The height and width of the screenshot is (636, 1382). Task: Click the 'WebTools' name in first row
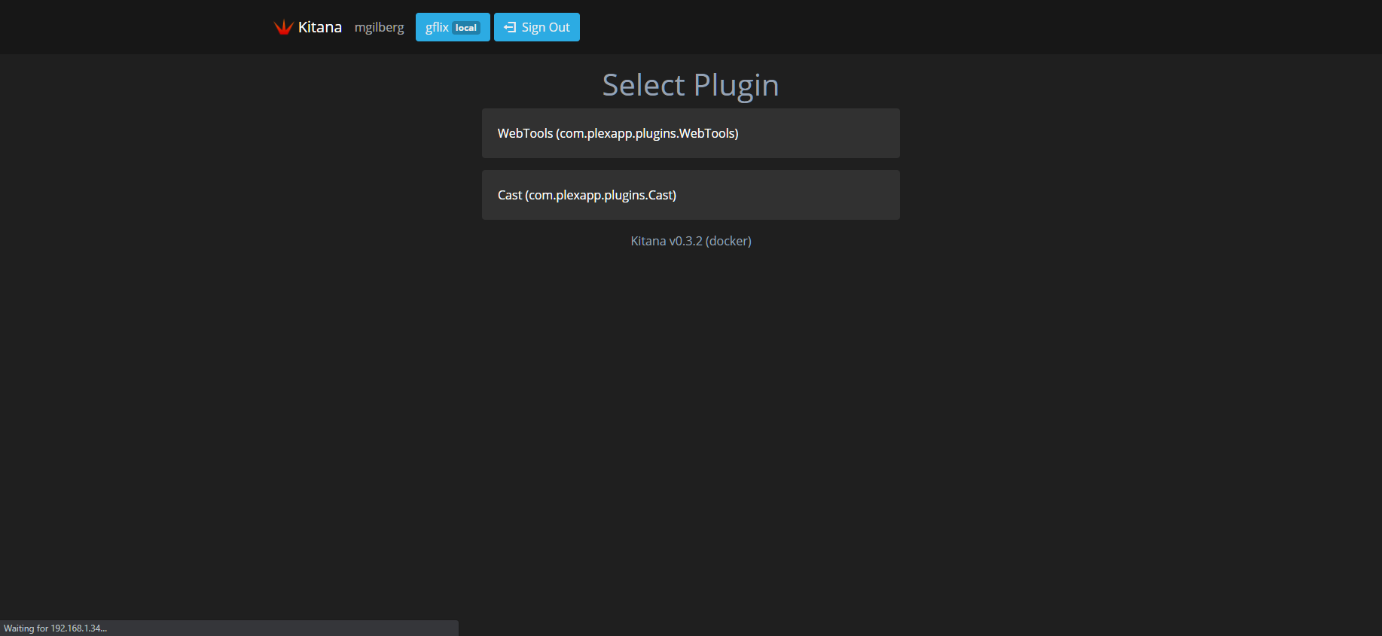point(525,133)
